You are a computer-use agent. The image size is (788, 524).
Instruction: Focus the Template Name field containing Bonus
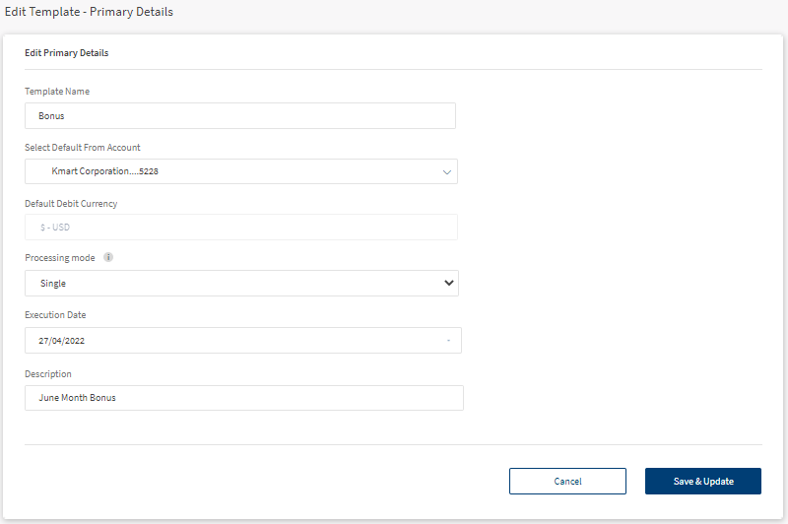coord(240,115)
